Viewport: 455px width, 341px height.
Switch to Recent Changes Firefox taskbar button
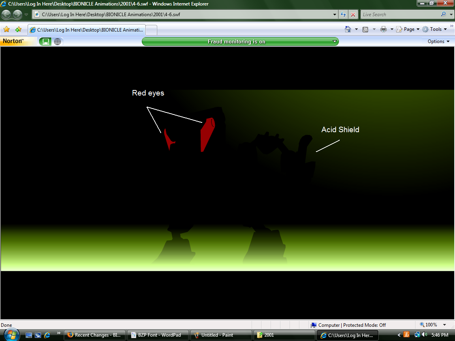(94, 335)
